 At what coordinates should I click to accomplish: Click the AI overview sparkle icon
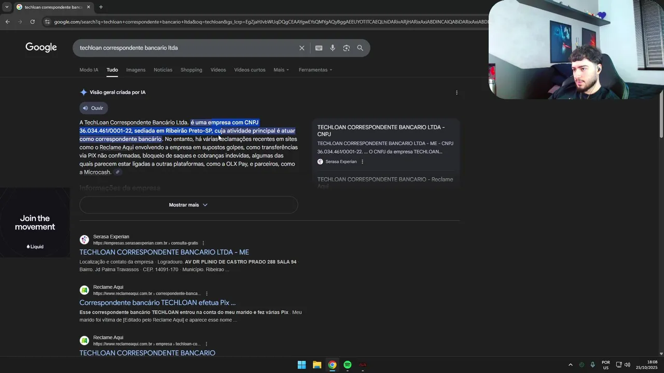84,92
